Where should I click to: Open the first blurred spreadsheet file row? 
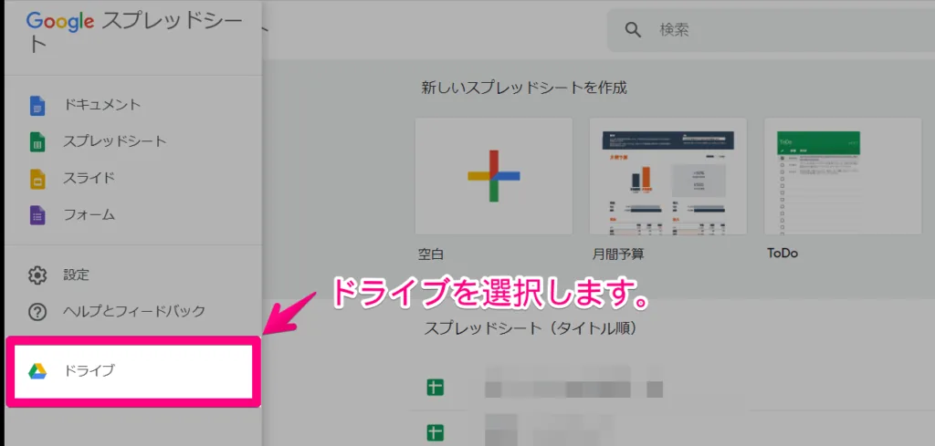672,388
